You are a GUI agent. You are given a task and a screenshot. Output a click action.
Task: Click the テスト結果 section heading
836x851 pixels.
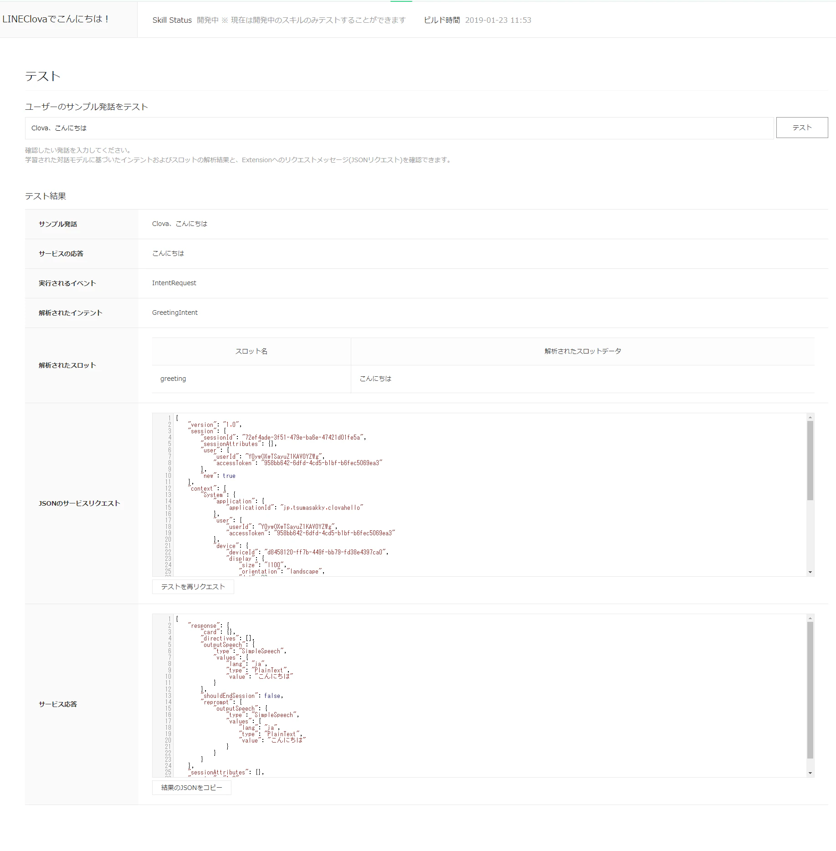tap(46, 196)
